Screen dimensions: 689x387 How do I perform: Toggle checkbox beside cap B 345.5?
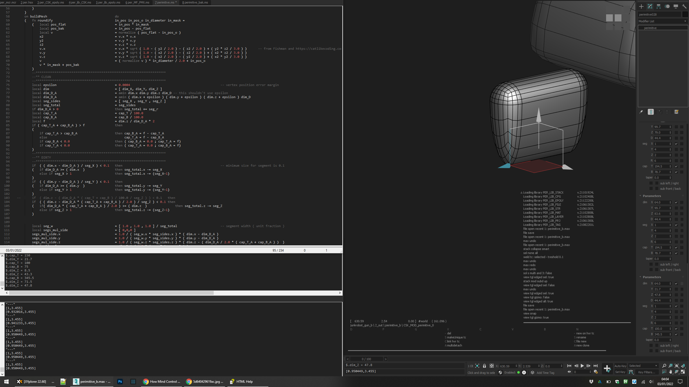(x=676, y=334)
